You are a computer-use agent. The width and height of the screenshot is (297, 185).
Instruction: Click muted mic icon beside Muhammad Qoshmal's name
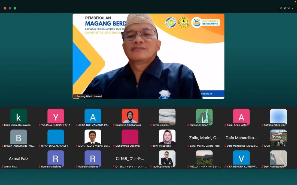point(114,146)
